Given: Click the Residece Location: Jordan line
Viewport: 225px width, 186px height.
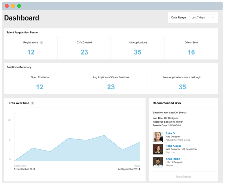Looking at the screenshot, I should (168, 122).
